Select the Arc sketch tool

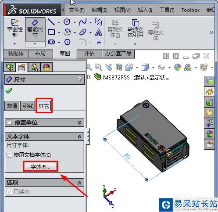[67, 32]
